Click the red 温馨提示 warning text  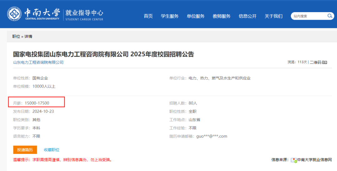tap(63, 160)
